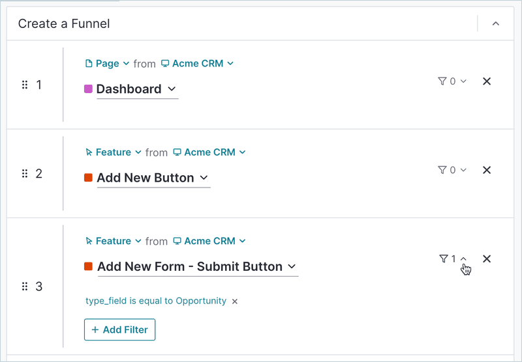The image size is (522, 362).
Task: Click grip dots icon for step 3
Action: click(x=25, y=286)
